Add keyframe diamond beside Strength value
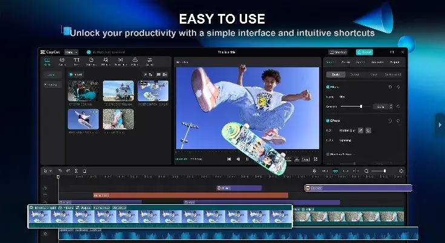 tap(398, 107)
